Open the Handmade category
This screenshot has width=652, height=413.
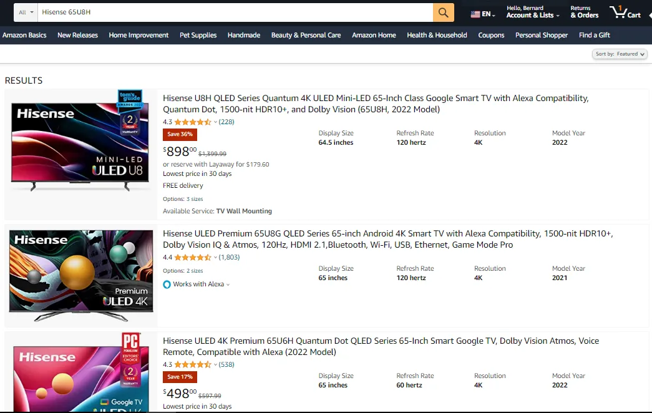tap(244, 36)
